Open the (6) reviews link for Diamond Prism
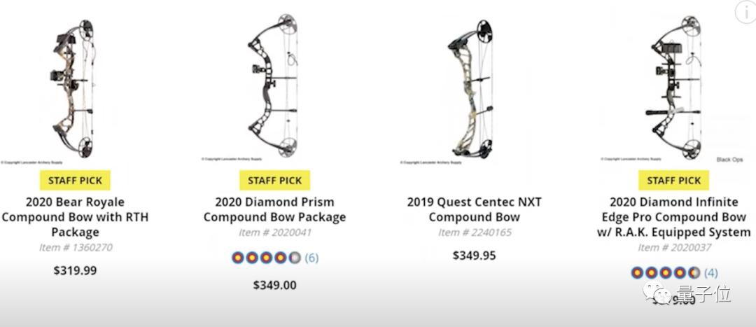This screenshot has height=327, width=756. click(x=311, y=258)
